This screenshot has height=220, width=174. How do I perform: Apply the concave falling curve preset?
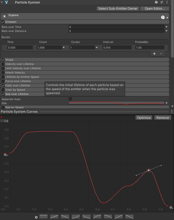(x=86, y=217)
